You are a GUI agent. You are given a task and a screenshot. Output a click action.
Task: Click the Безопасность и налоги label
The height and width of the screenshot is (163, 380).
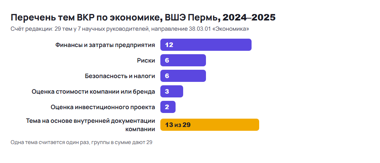click(120, 76)
